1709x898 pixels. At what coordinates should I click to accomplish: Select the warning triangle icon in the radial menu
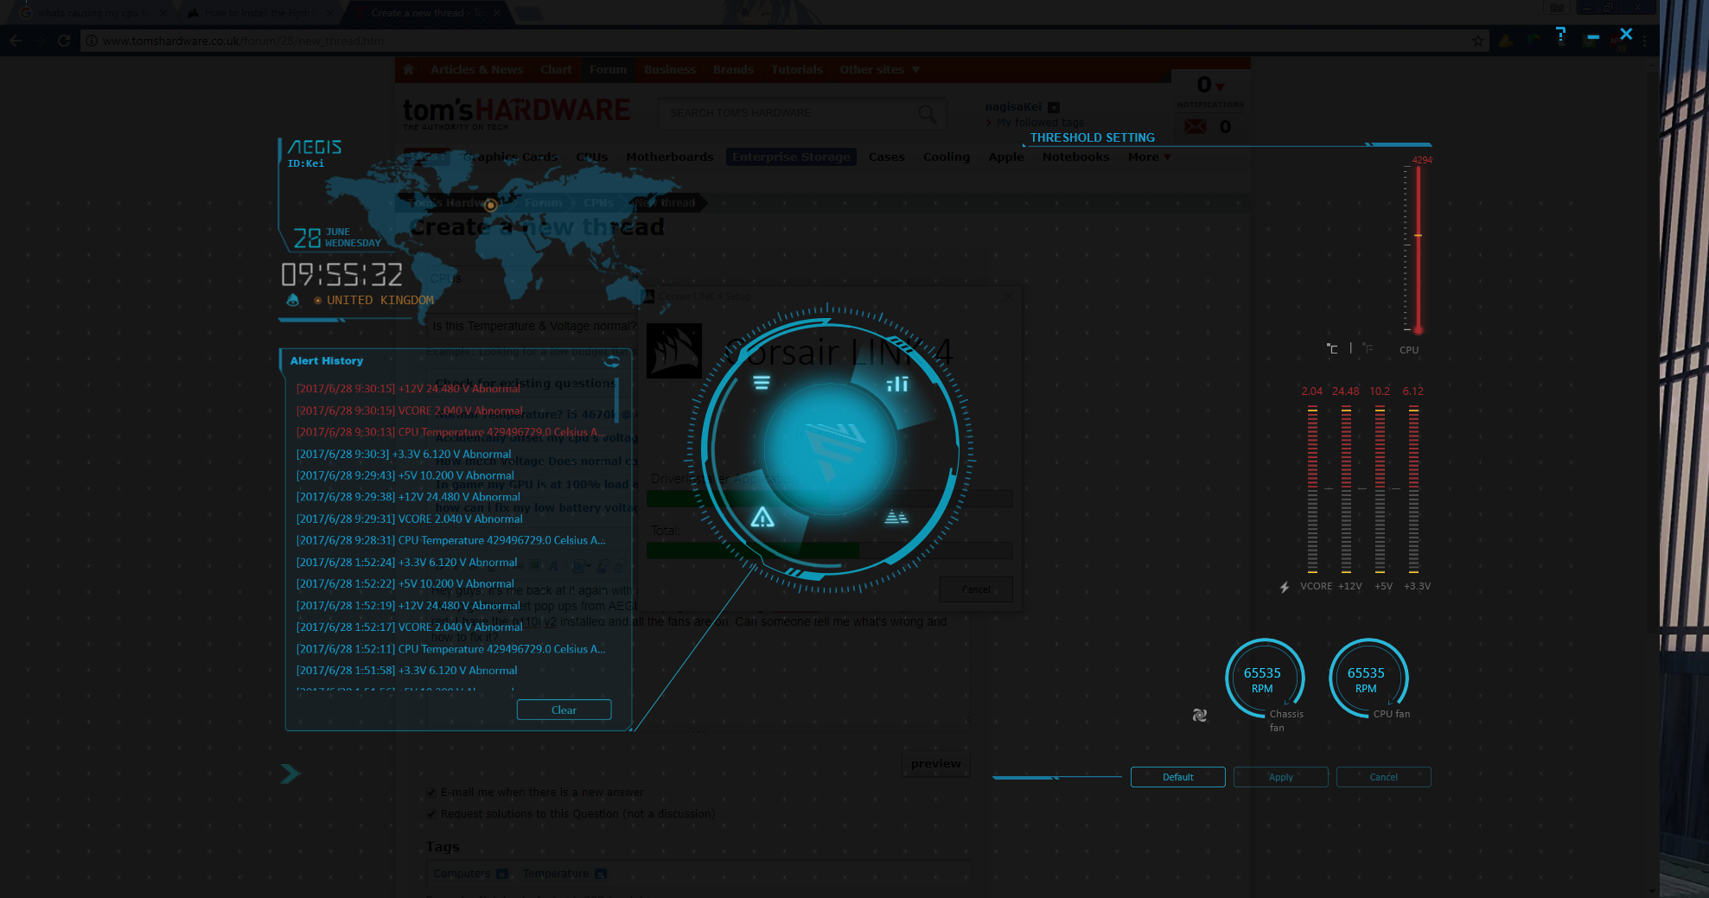[762, 517]
